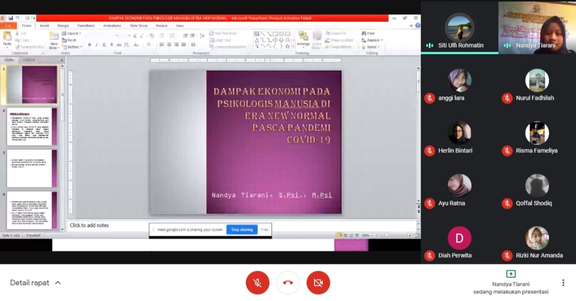Adjust the zoom slider in status bar
This screenshot has height=301, width=576.
click(x=386, y=235)
